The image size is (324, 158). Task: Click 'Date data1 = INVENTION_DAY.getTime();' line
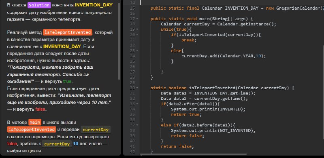tap(208, 93)
